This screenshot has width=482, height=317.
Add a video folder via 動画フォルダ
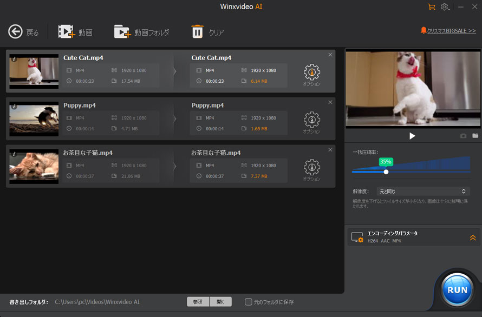(122, 32)
